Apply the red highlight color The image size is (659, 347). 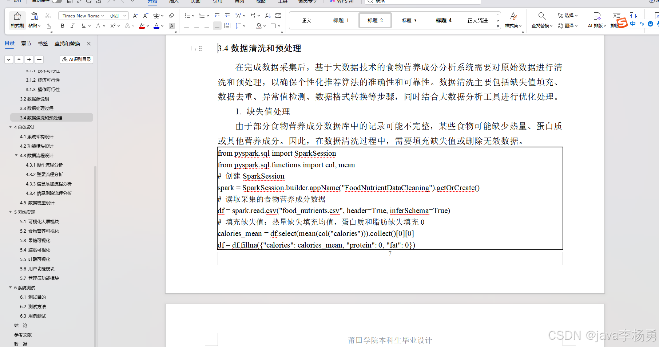(142, 26)
